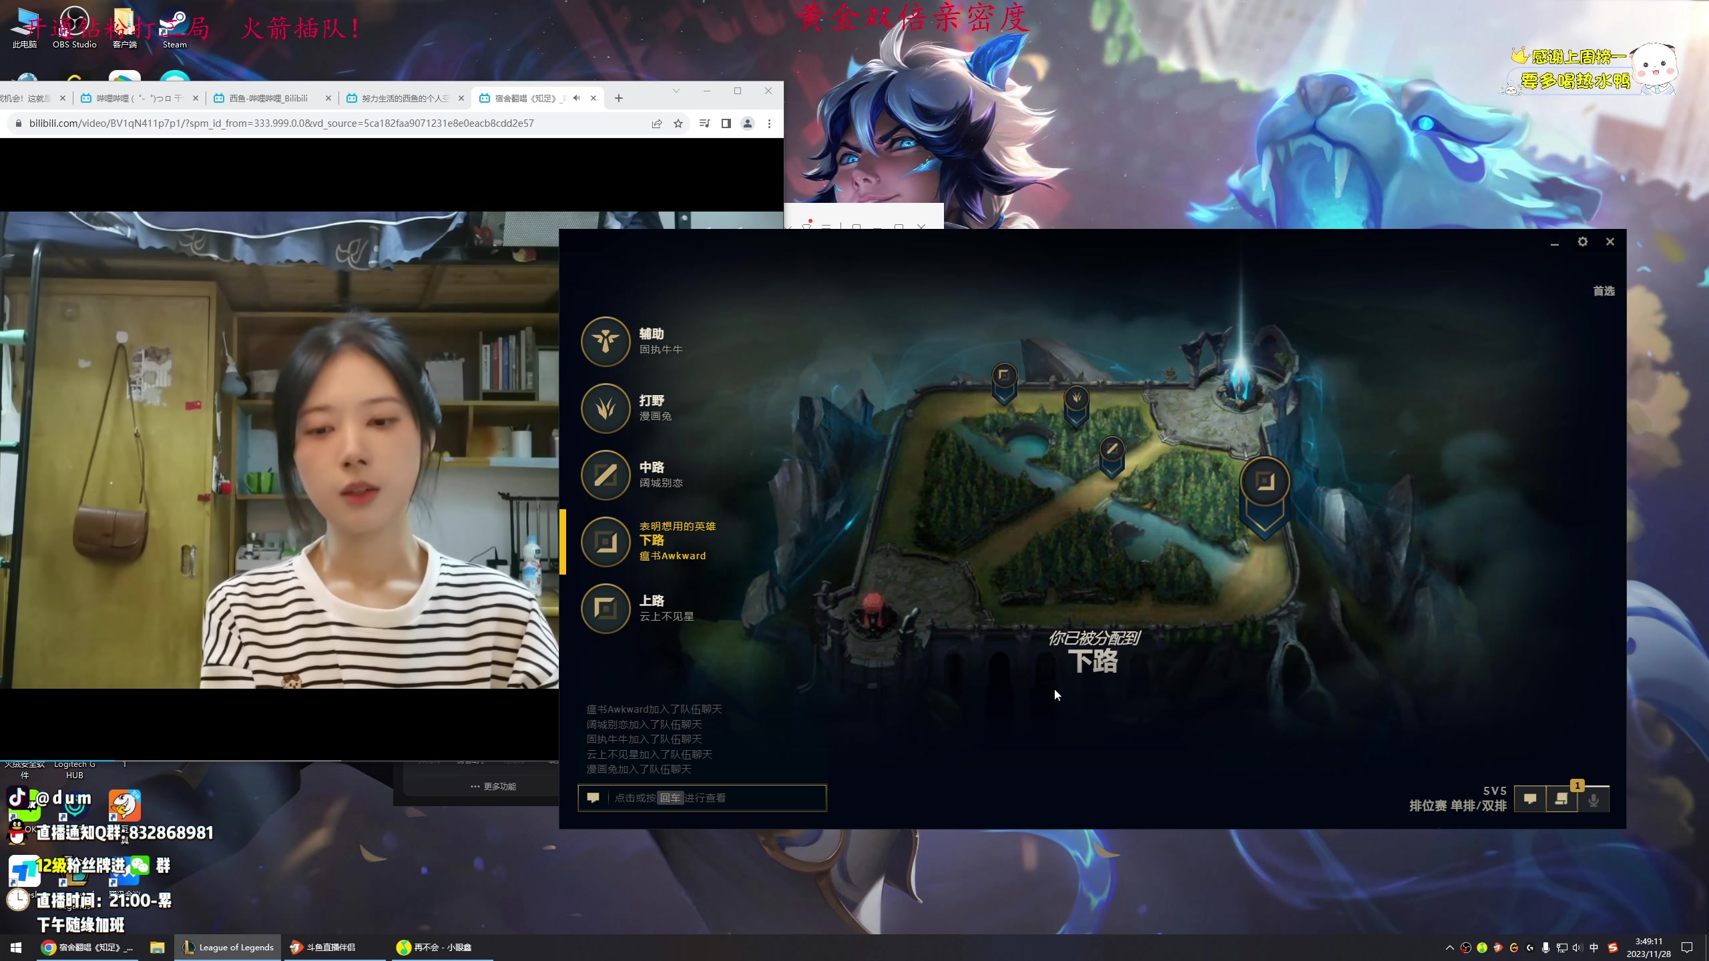Screen dimensions: 1709x961
Task: View site information via the lock icon
Action: 18,123
